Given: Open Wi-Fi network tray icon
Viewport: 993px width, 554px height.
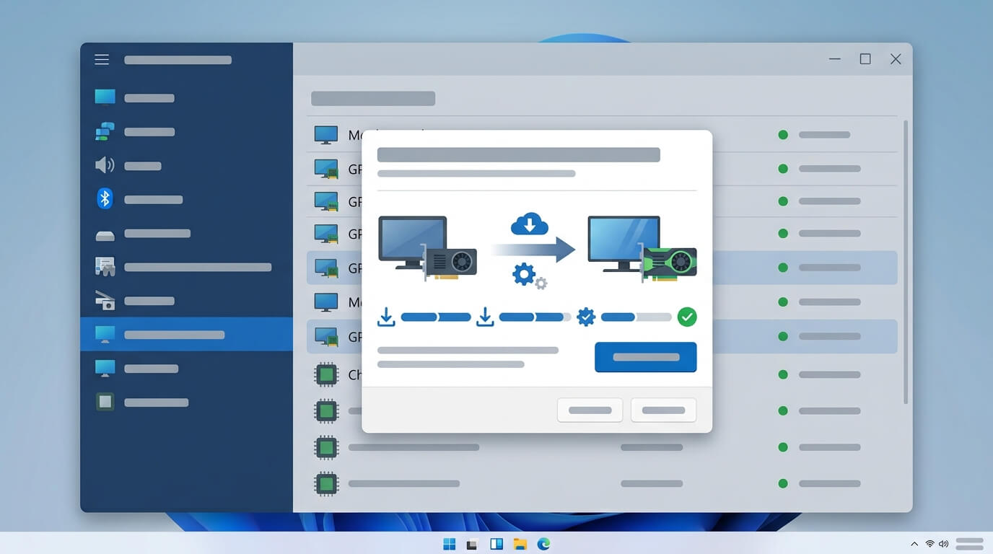Looking at the screenshot, I should point(929,544).
